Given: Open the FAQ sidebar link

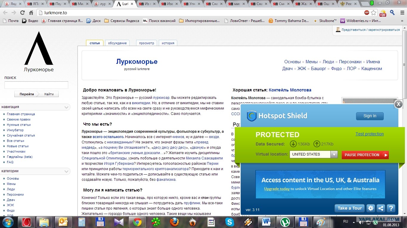Looking at the screenshot, I should 10,162.
